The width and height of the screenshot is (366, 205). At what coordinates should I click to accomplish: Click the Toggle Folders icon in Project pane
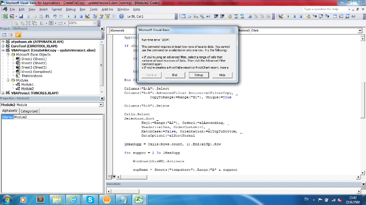(19, 35)
